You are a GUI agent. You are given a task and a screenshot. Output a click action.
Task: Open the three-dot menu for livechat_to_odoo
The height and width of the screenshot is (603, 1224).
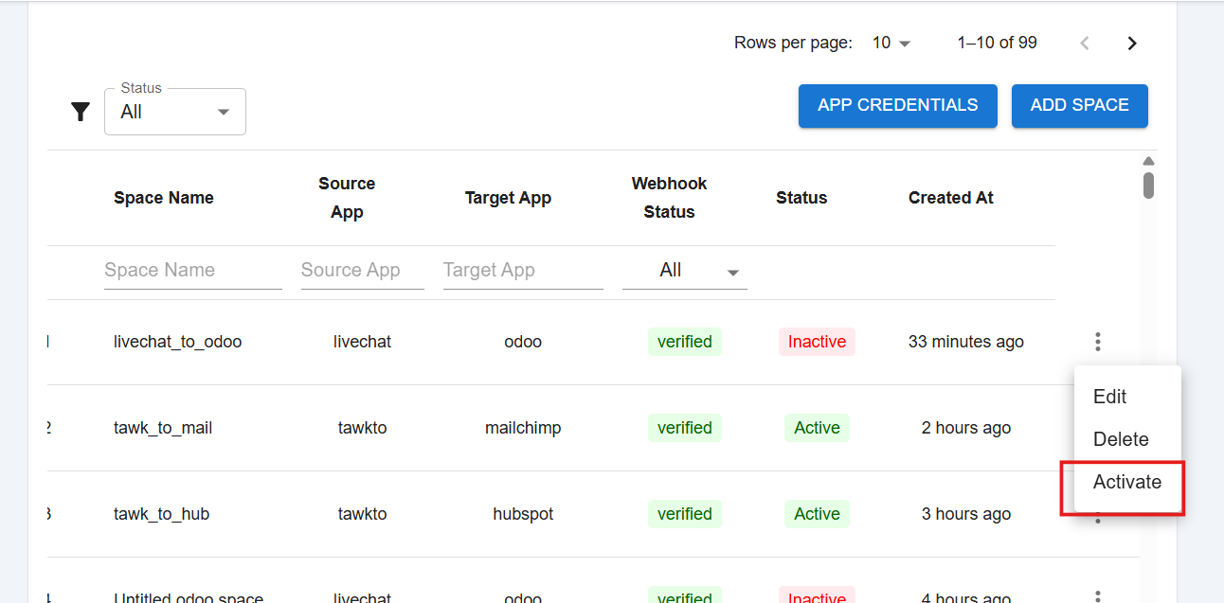[x=1097, y=342]
